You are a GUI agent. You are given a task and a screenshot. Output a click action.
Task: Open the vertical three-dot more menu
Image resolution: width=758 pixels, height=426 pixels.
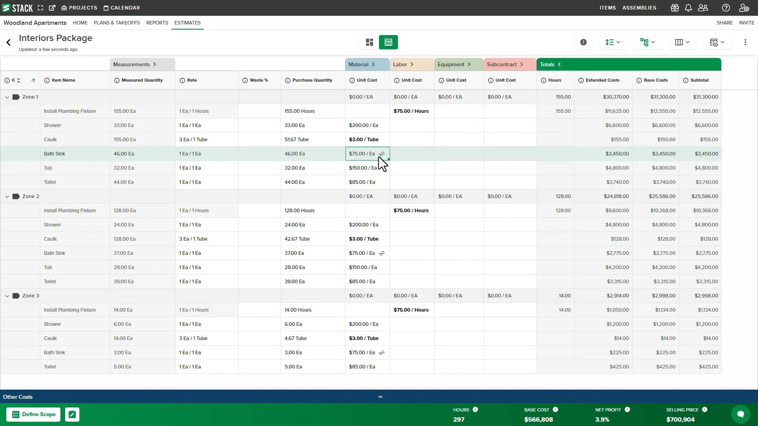pos(745,42)
